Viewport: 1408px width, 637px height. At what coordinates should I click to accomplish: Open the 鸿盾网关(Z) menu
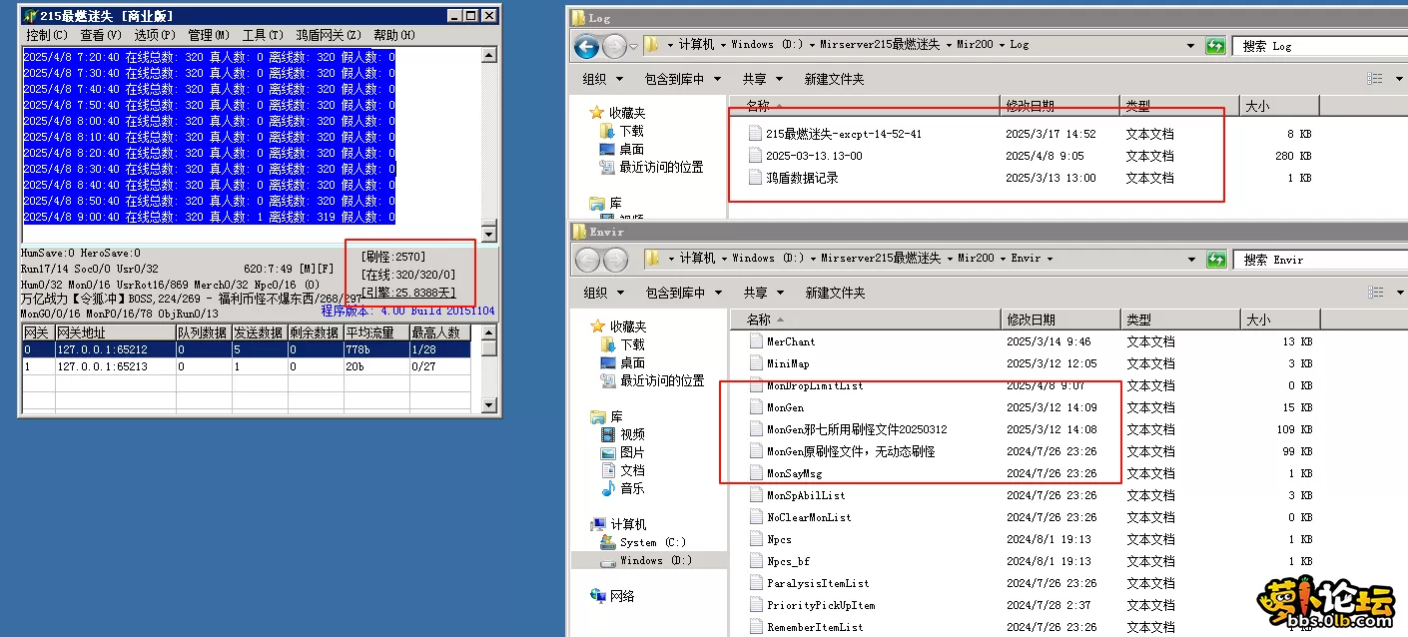click(x=329, y=35)
